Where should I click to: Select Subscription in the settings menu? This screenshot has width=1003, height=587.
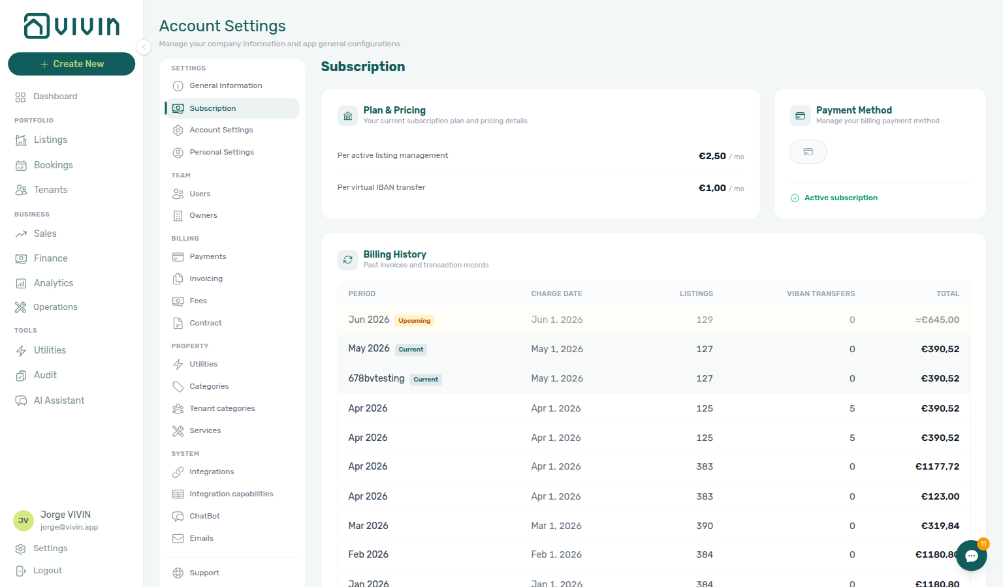(232, 108)
